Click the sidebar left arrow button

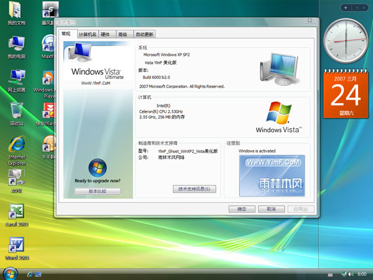point(357,7)
